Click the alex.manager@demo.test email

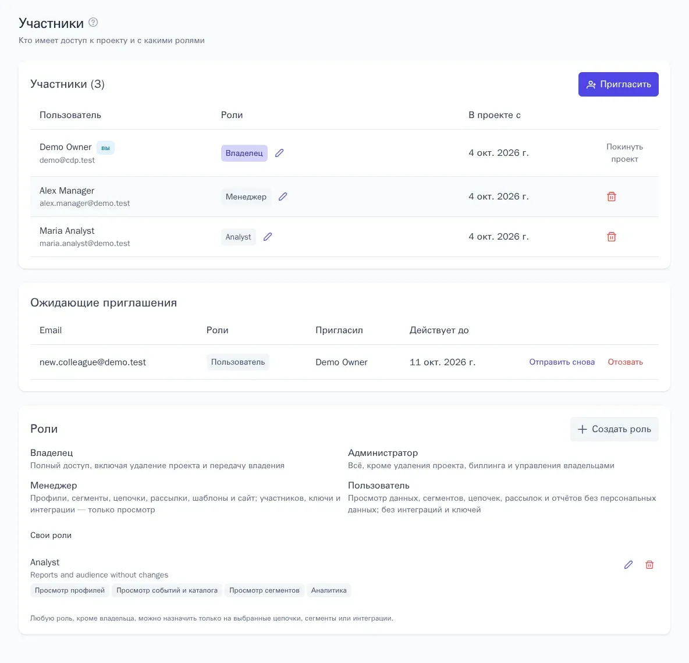click(85, 204)
